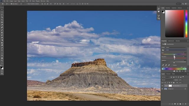The width and height of the screenshot is (189, 106).
Task: Hide the Hue/Saturation layer eye icon
Action: coord(162,86)
